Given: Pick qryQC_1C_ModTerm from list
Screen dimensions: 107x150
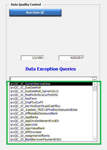Looking at the screenshot, I should tap(51, 99).
